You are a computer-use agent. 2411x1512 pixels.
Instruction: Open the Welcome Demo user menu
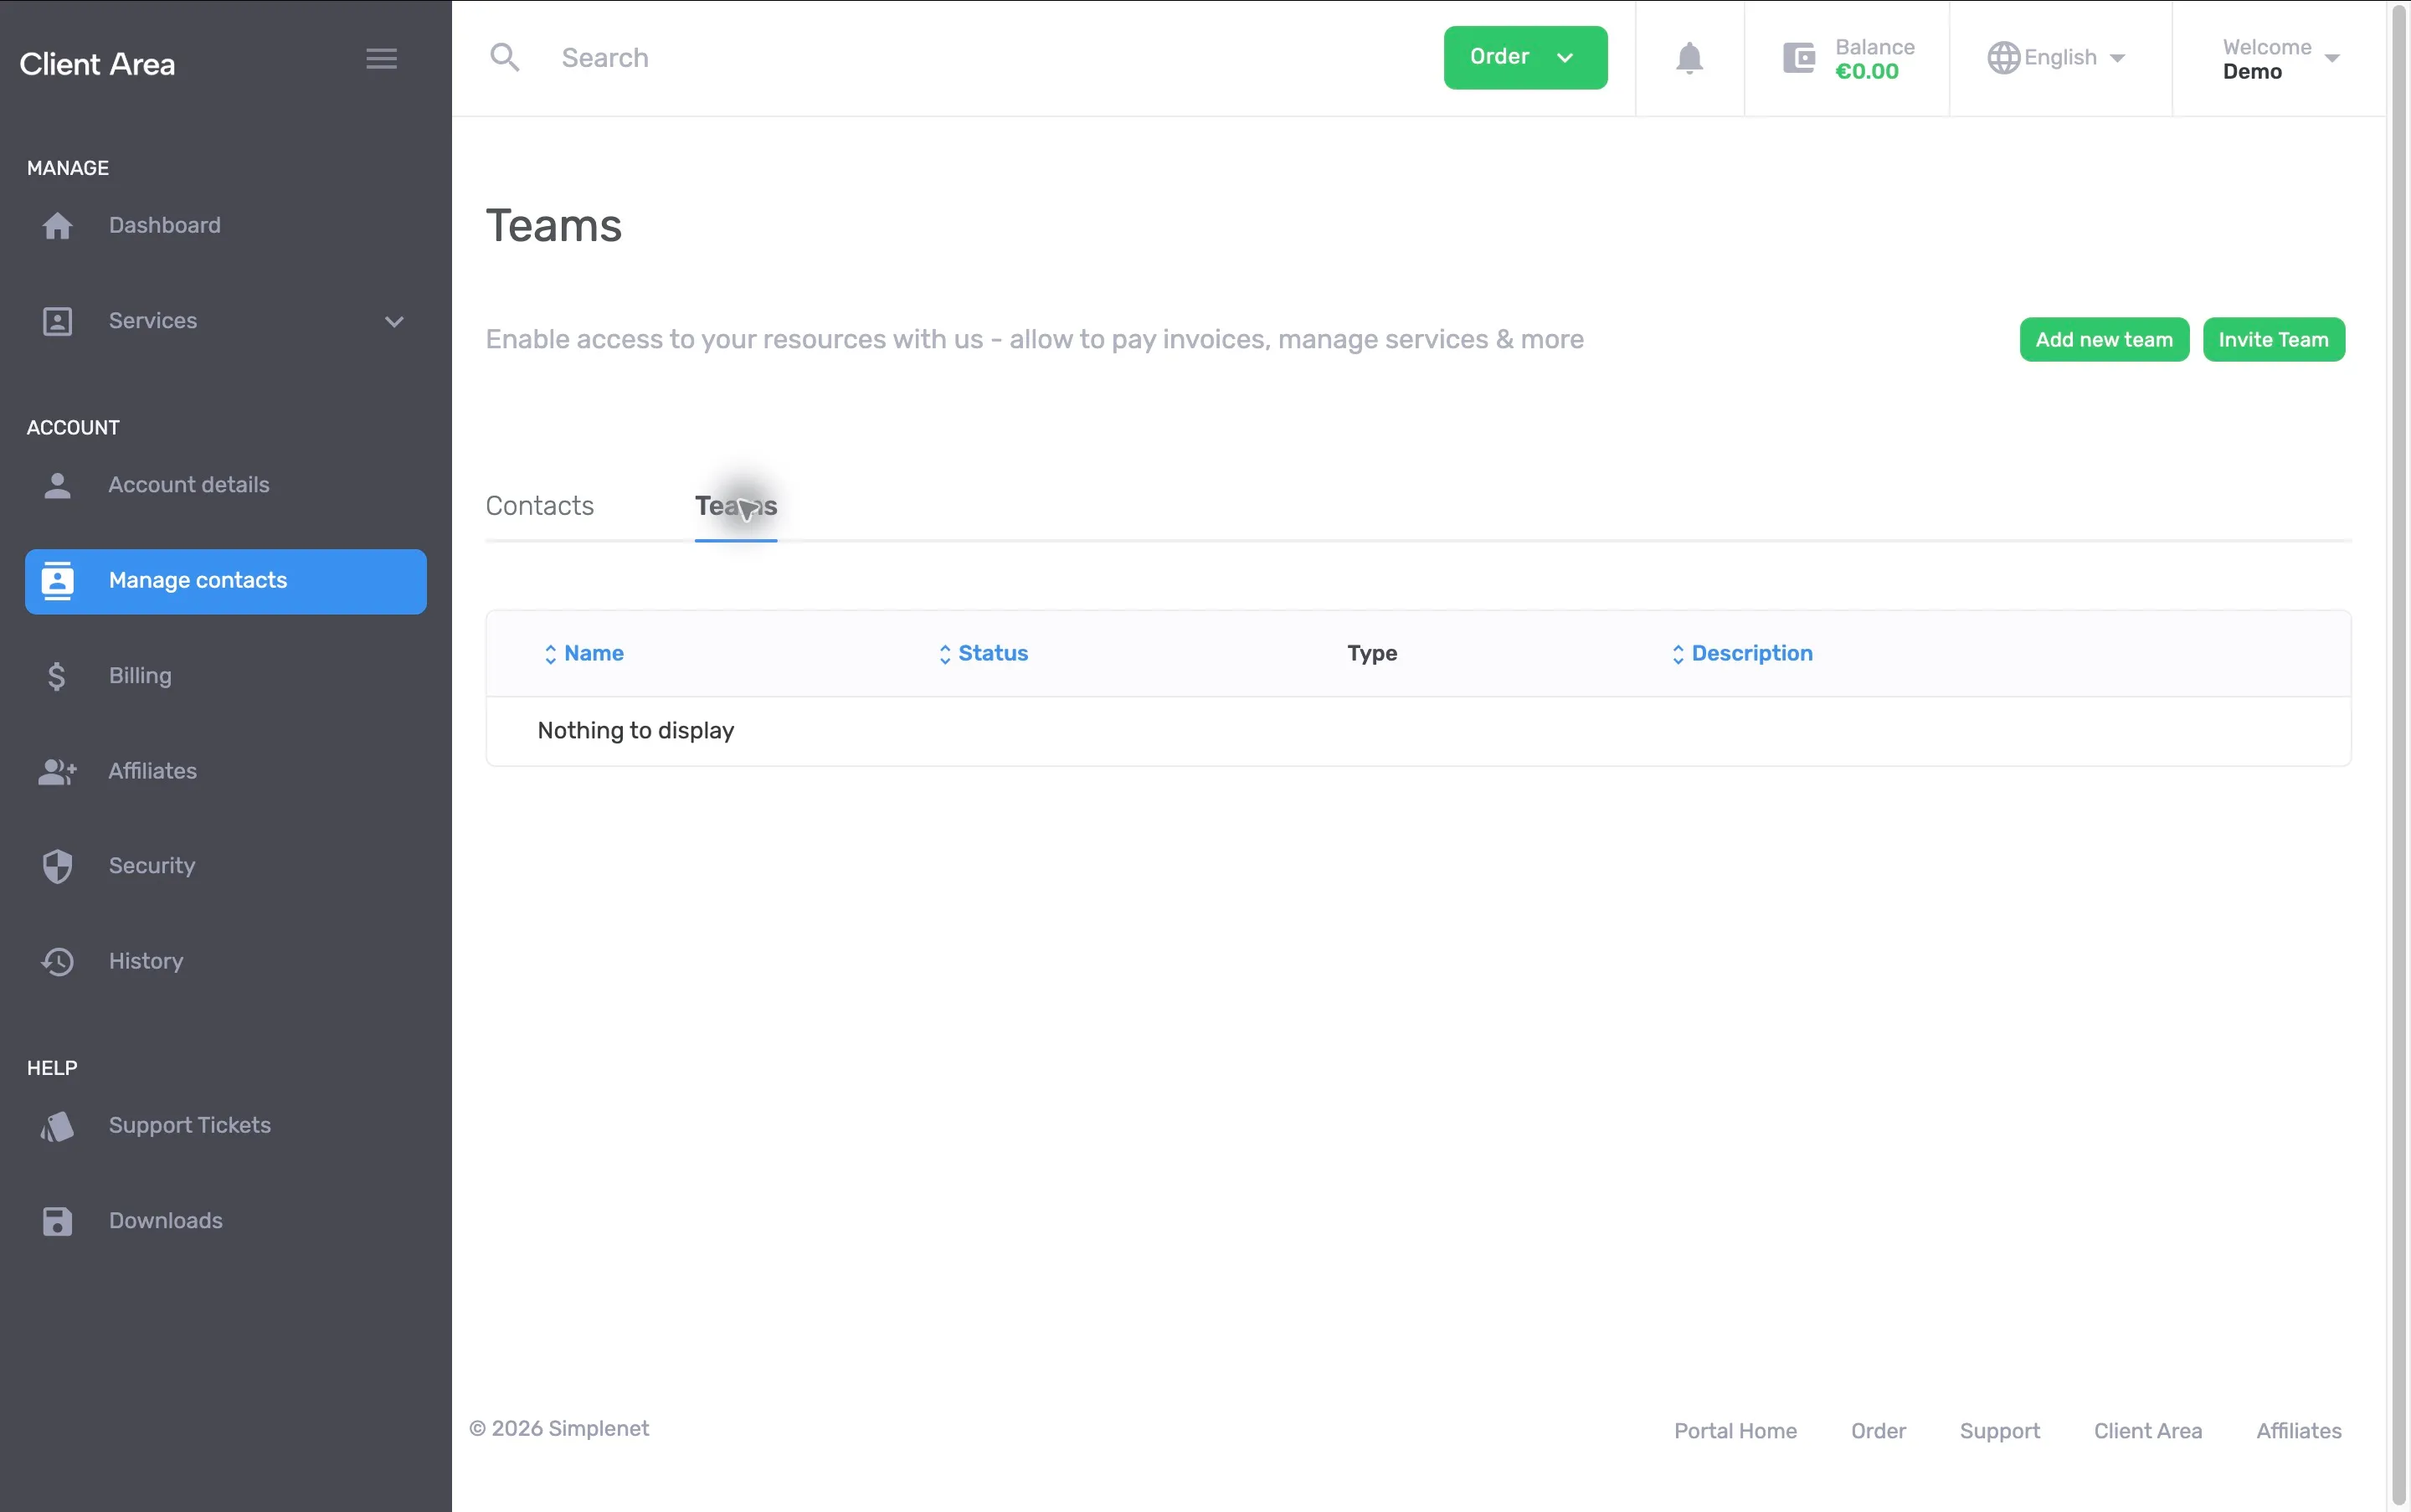[x=2280, y=59]
